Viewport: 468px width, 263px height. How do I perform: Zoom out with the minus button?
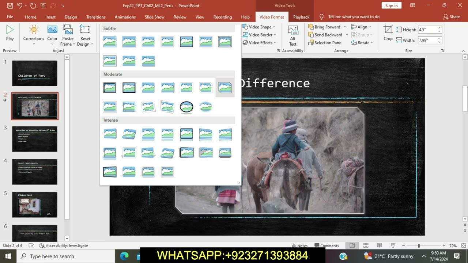coord(403,246)
